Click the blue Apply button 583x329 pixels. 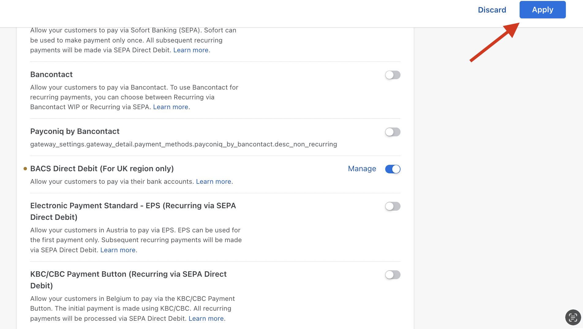pos(542,10)
